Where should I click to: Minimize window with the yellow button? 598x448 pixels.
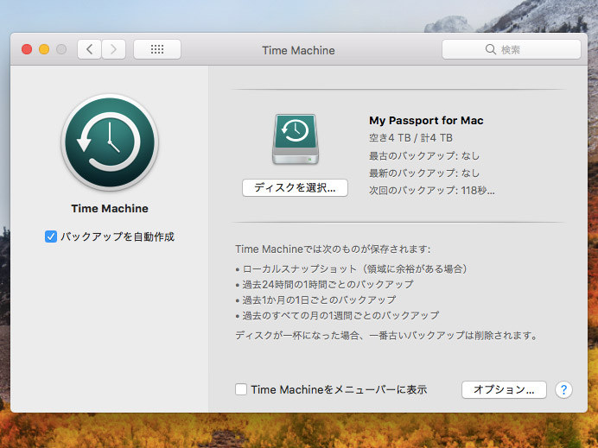point(44,49)
